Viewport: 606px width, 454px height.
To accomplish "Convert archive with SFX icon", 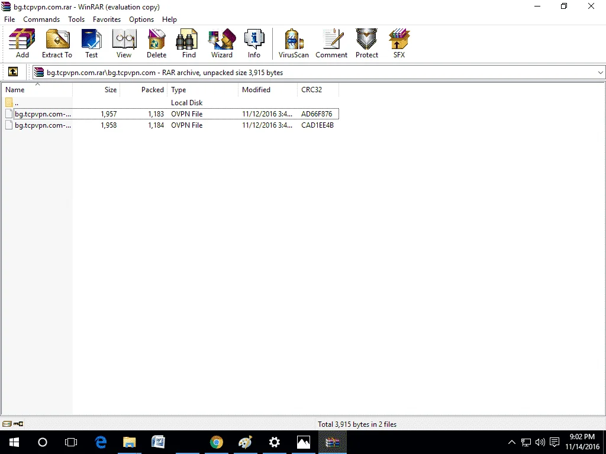I will pos(399,43).
